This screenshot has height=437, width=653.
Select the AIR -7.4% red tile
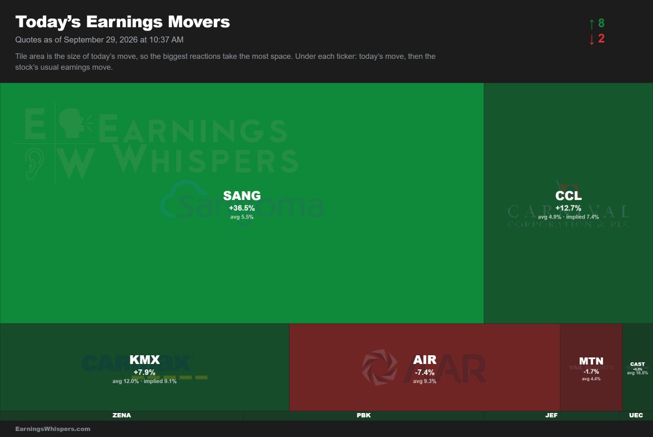click(424, 367)
